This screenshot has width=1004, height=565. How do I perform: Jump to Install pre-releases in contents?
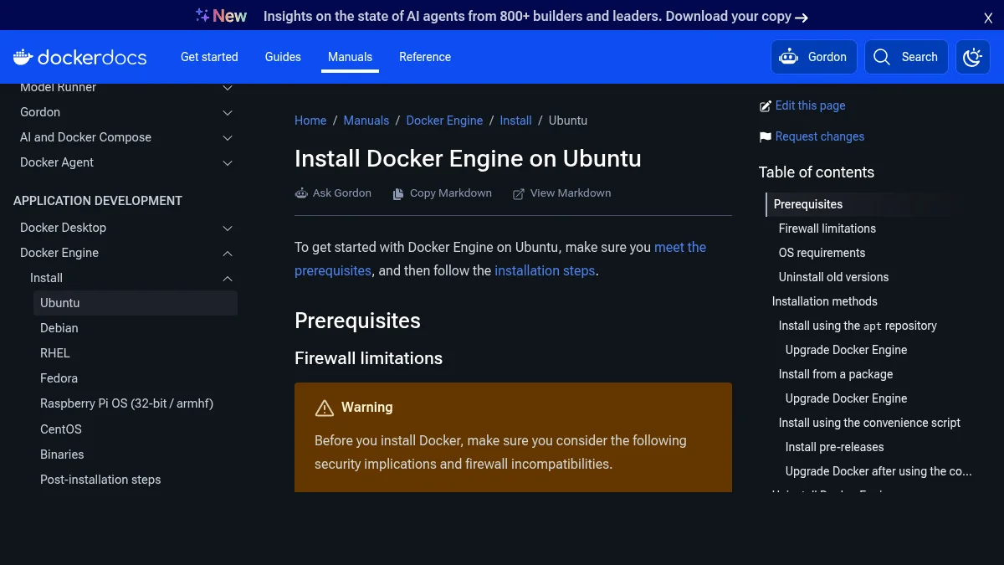click(835, 447)
